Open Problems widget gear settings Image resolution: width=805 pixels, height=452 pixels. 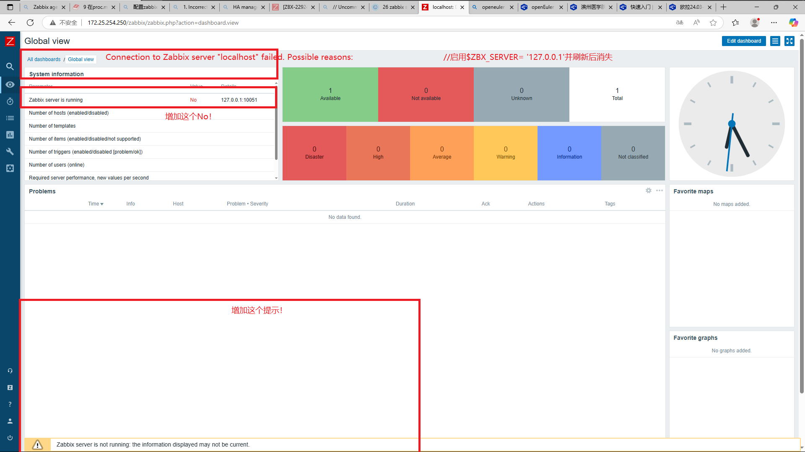tap(649, 190)
